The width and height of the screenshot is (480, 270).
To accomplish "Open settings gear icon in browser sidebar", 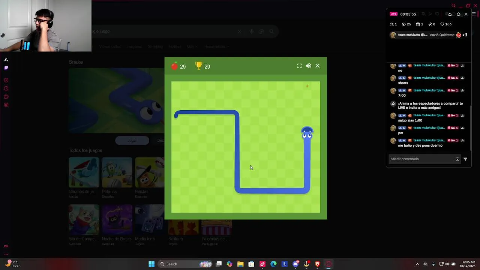I will (6, 105).
